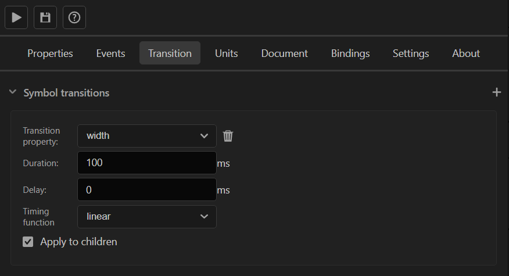
Task: Open the Units tab
Action: [226, 53]
